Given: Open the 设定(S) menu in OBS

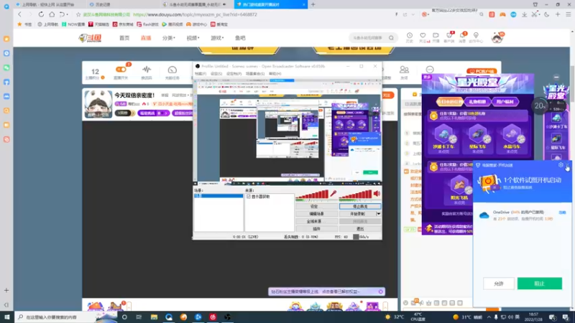Looking at the screenshot, I should pos(216,74).
